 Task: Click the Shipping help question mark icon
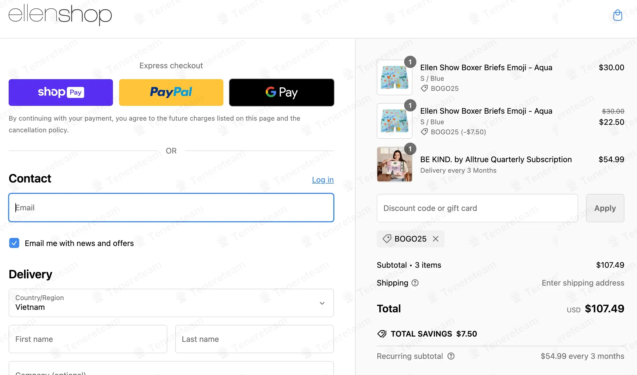[415, 283]
